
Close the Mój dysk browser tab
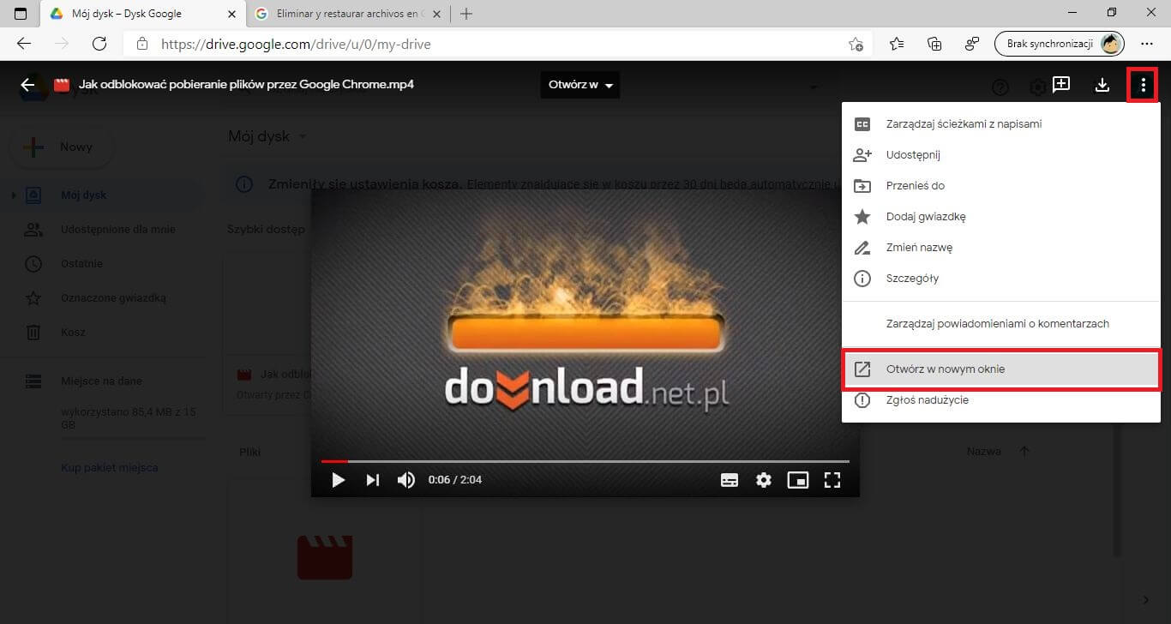coord(231,14)
